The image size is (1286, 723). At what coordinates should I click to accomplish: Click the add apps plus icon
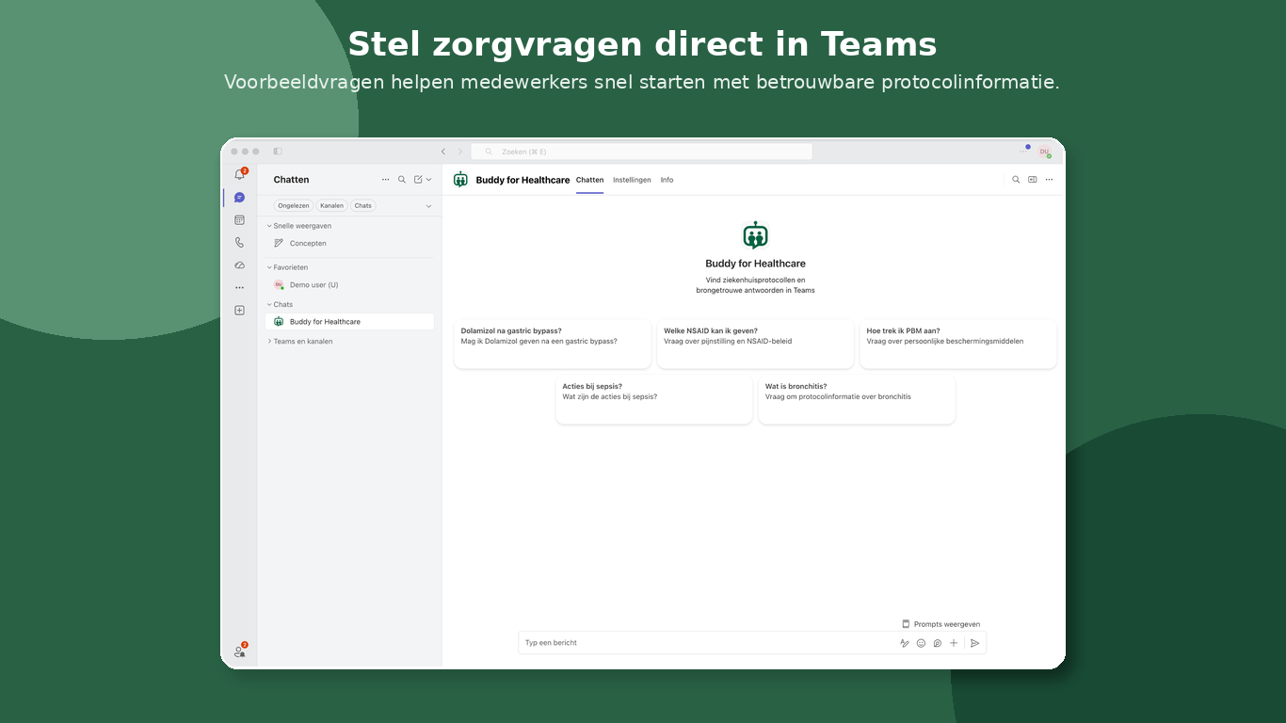[x=239, y=311]
